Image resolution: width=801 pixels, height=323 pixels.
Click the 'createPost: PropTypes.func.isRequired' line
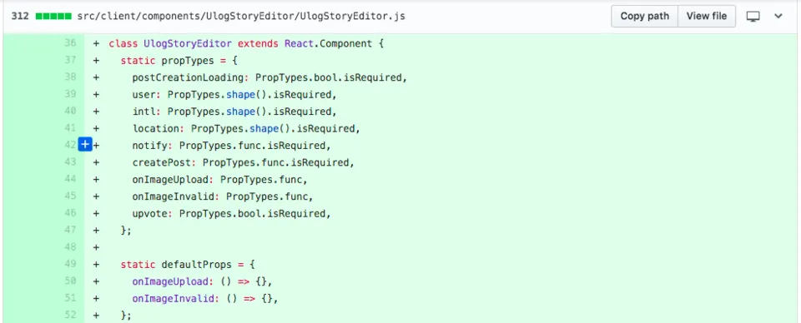coord(244,162)
